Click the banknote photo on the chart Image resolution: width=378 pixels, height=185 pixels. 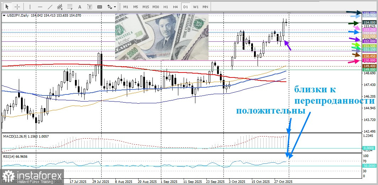coord(162,37)
